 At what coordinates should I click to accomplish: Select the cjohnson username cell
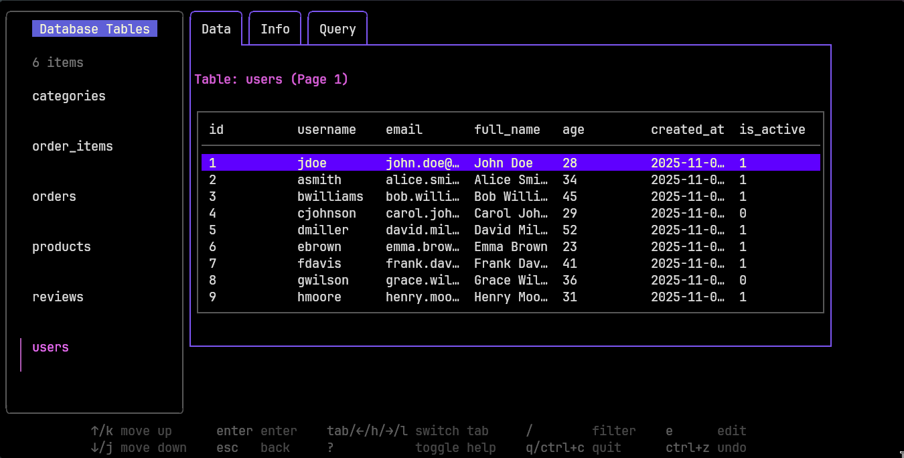tap(327, 213)
